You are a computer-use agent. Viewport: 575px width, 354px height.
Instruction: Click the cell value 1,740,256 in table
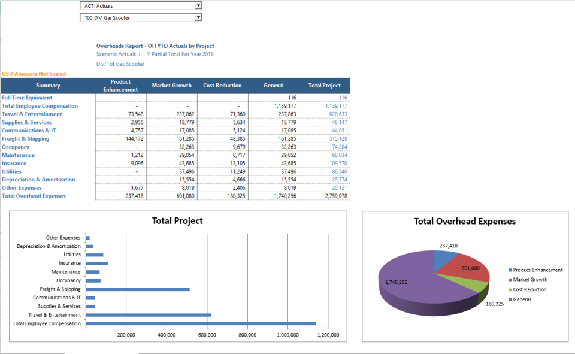click(285, 196)
